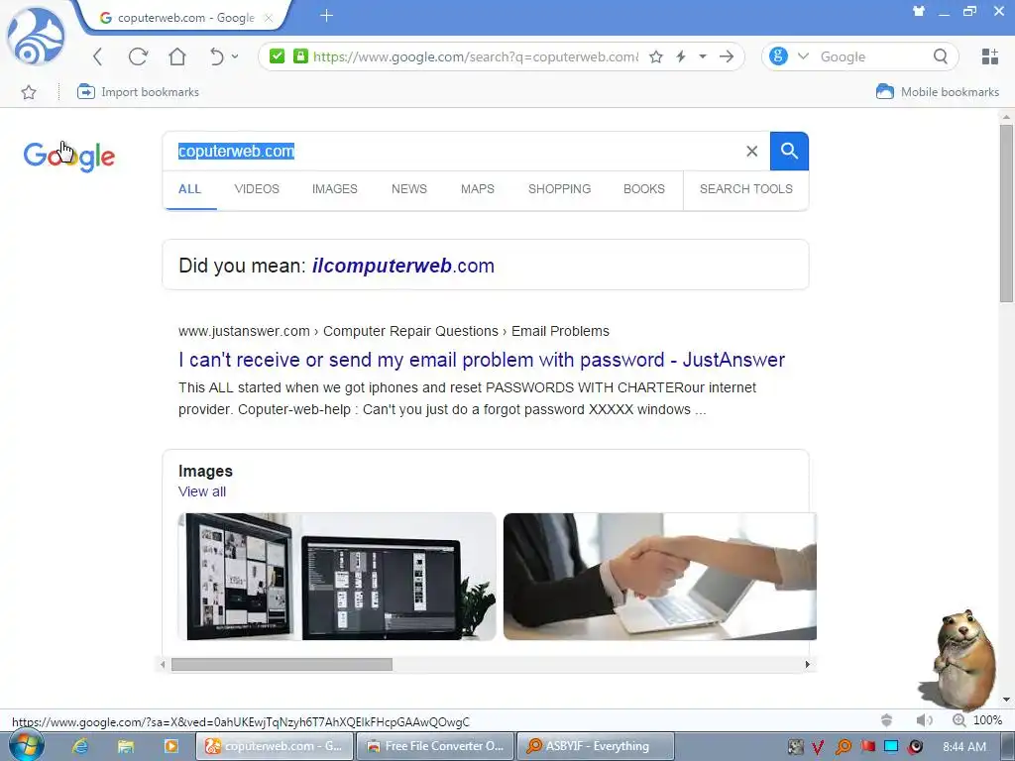This screenshot has width=1015, height=761.
Task: Expand the search engine selector chevron
Action: tap(803, 56)
